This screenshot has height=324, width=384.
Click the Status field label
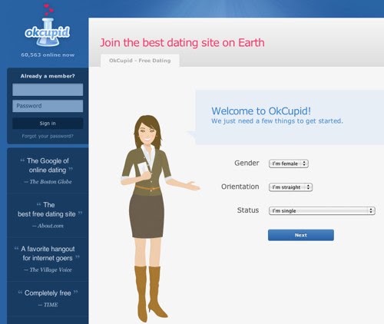248,210
